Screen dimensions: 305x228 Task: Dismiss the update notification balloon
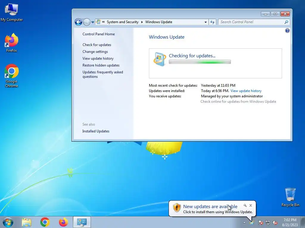[250, 205]
